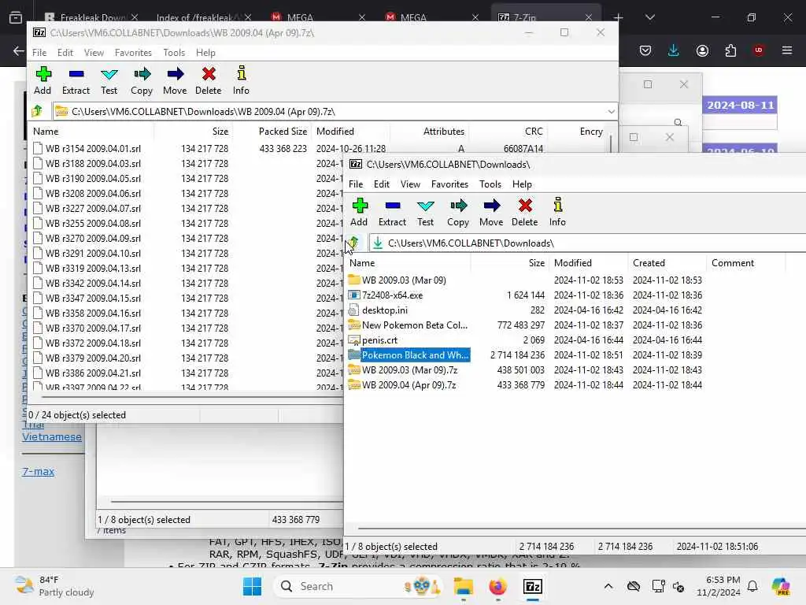The image size is (806, 605).
Task: Show hidden system tray icons
Action: (x=608, y=586)
